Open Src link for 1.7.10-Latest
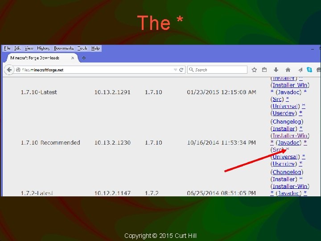Screen dimensions: 321x241 pos(277,99)
